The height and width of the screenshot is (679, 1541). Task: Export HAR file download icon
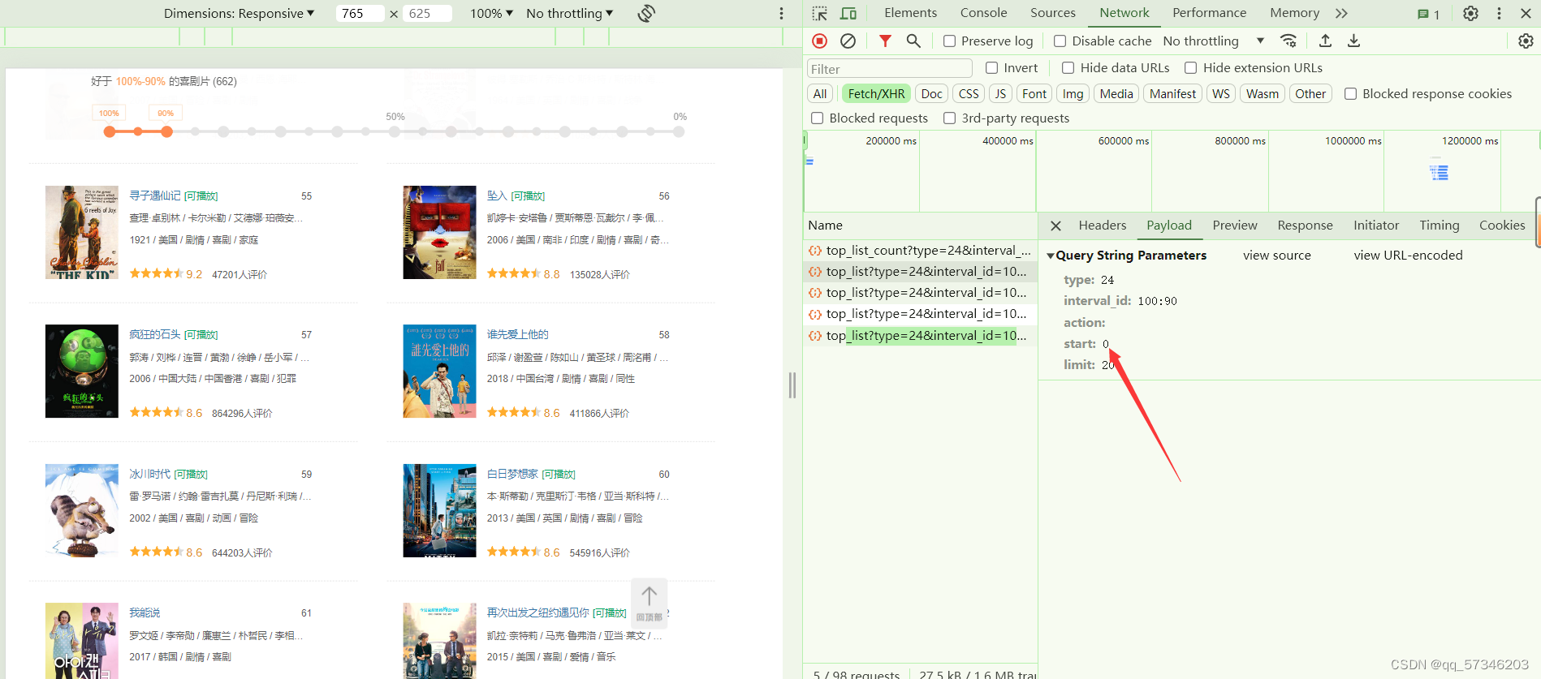tap(1353, 41)
